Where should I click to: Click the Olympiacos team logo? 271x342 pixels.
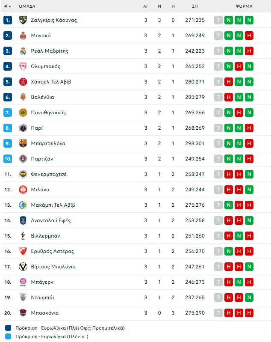(23, 66)
